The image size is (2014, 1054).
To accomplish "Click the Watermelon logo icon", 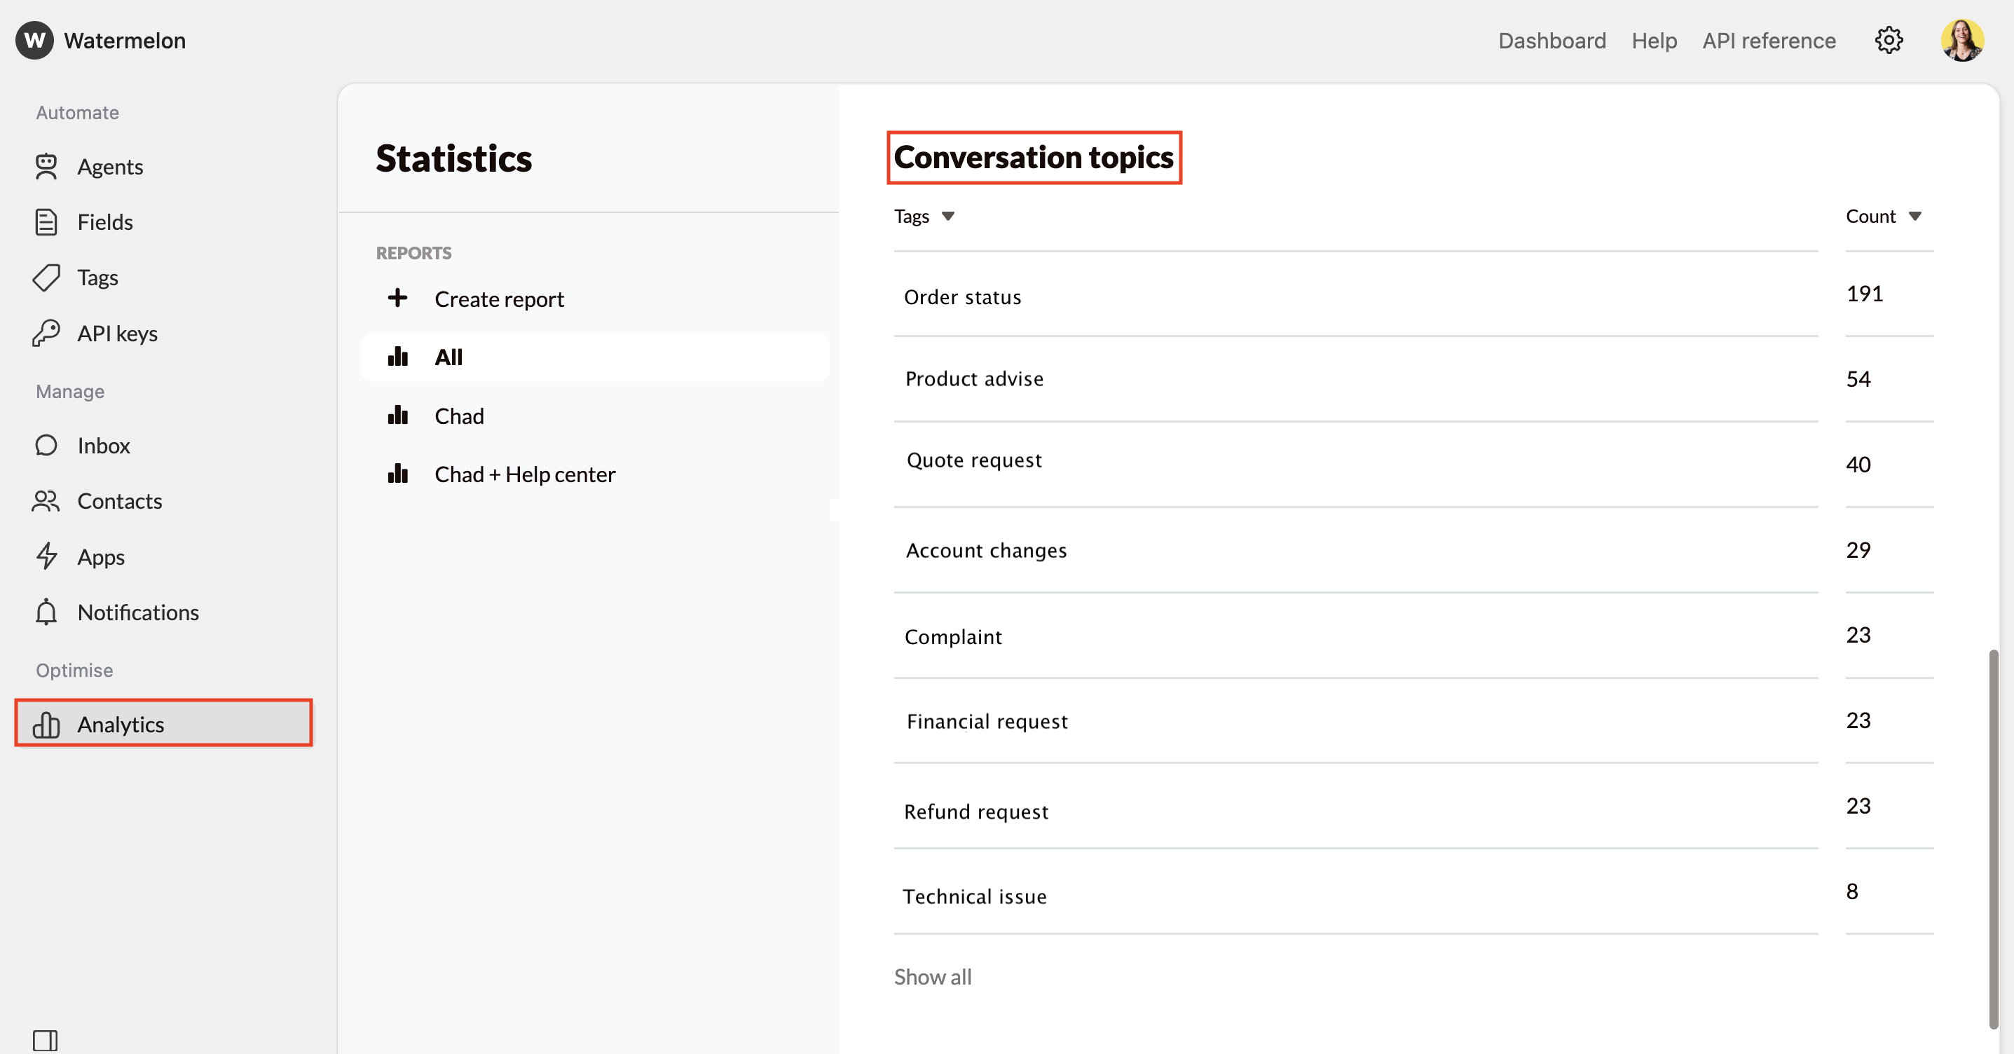I will coord(34,40).
